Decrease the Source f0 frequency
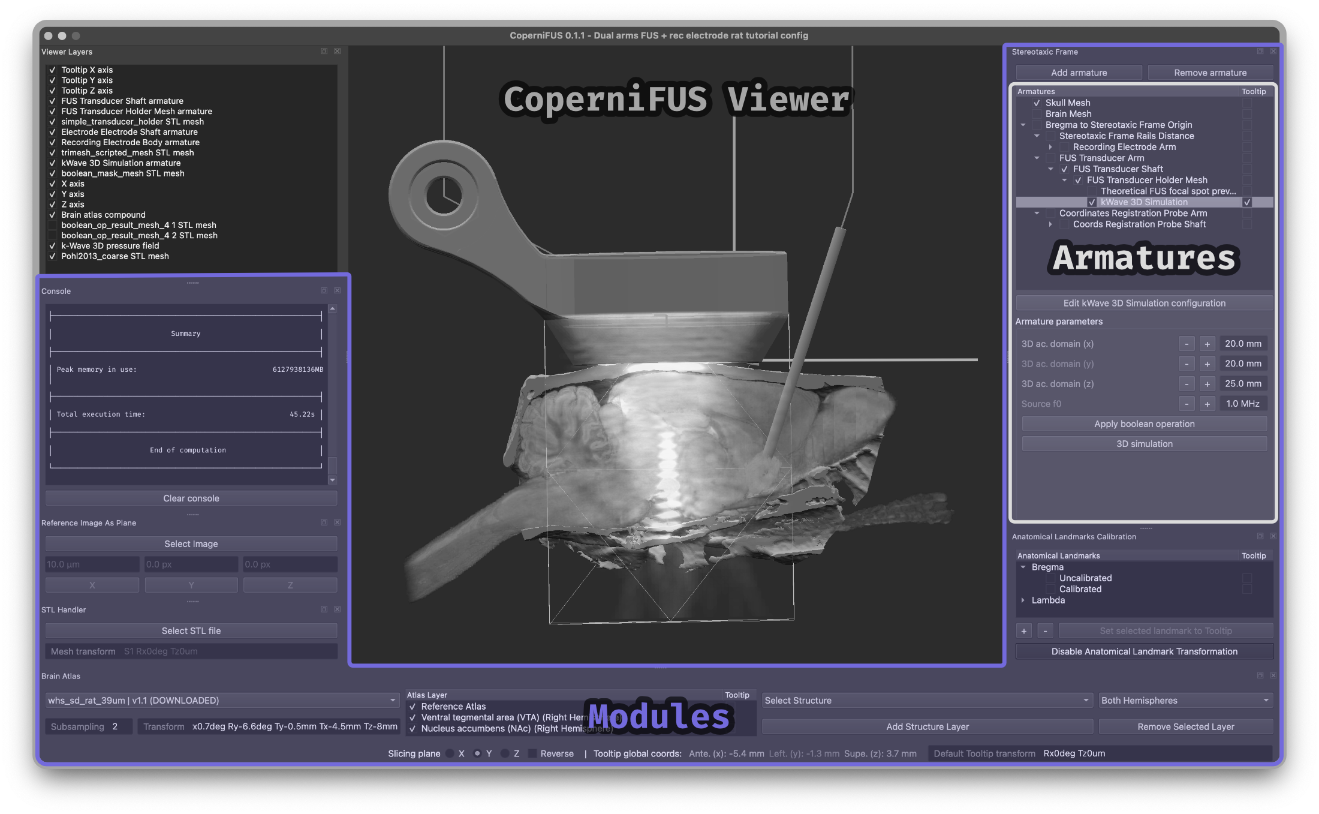1319x814 pixels. pos(1187,404)
